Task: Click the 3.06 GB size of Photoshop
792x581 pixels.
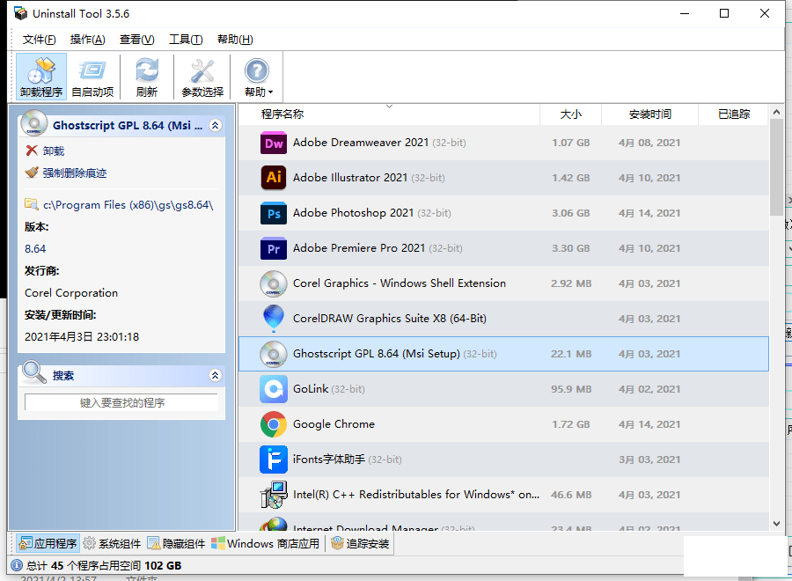Action: [x=571, y=213]
